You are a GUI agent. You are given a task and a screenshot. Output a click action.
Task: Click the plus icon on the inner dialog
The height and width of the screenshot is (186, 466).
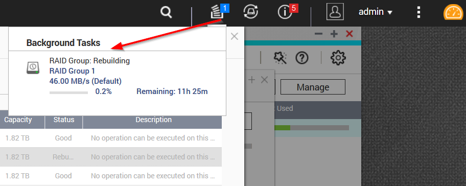point(251,80)
